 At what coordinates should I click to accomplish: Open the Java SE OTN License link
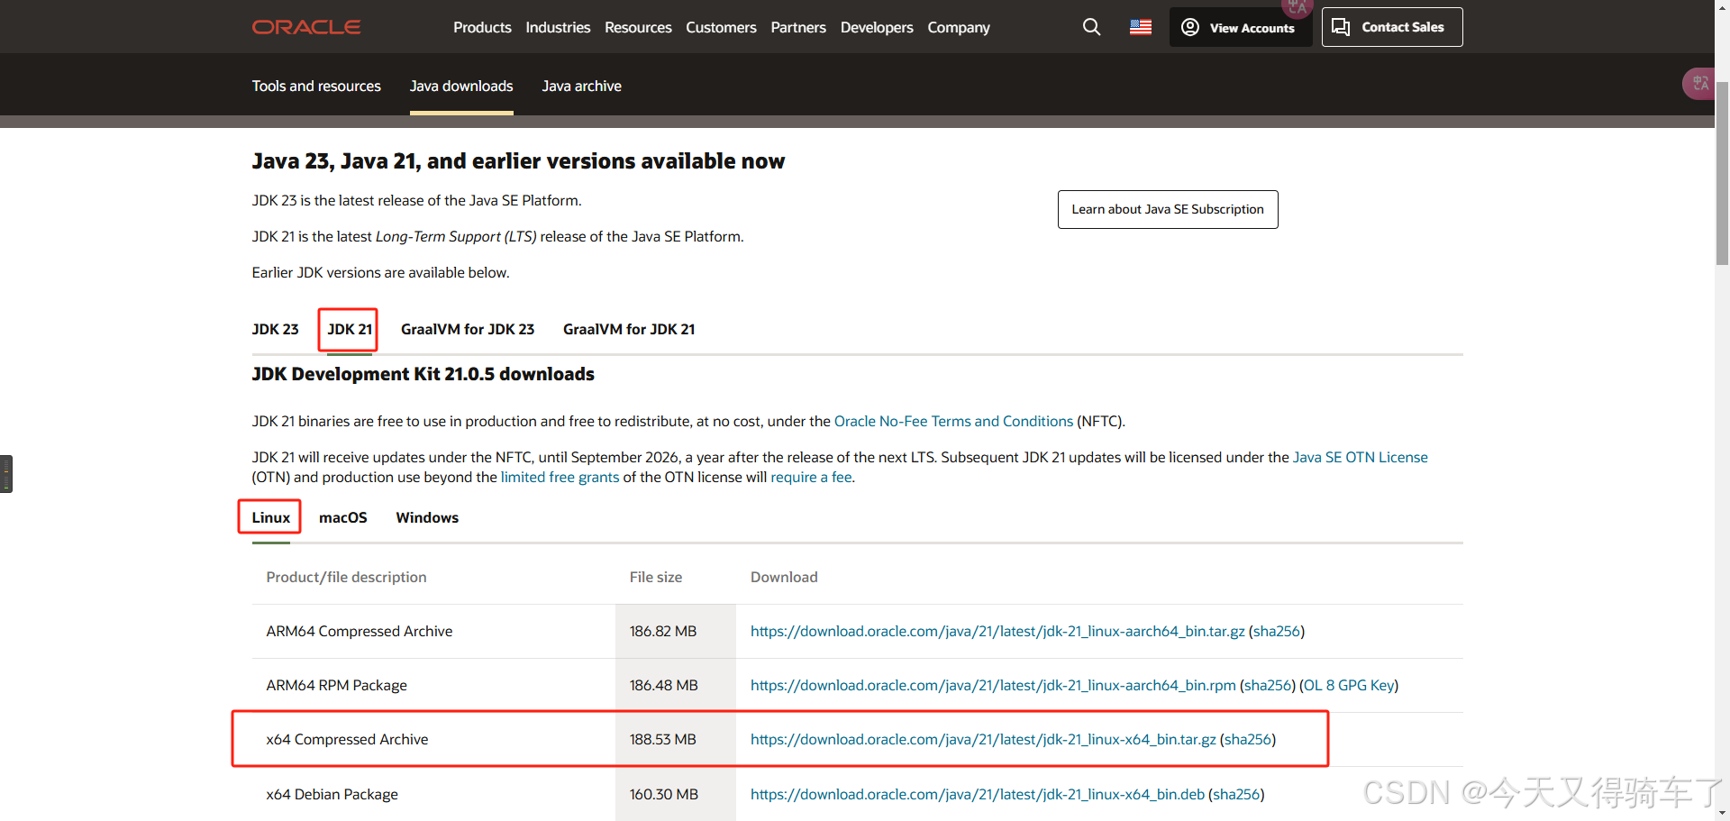tap(1360, 457)
